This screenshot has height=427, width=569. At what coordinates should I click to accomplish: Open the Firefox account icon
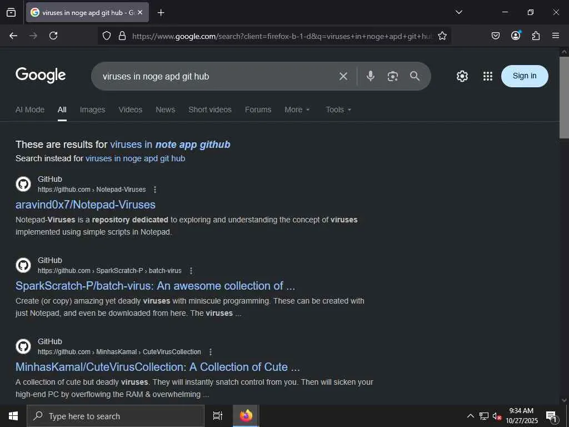click(516, 36)
